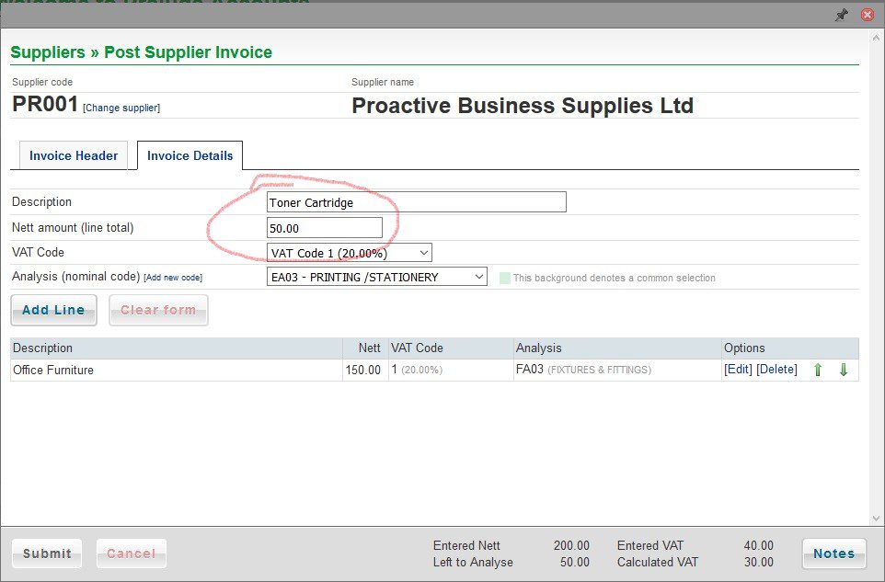Image resolution: width=885 pixels, height=582 pixels.
Task: Cancel the invoice posting
Action: 131,553
